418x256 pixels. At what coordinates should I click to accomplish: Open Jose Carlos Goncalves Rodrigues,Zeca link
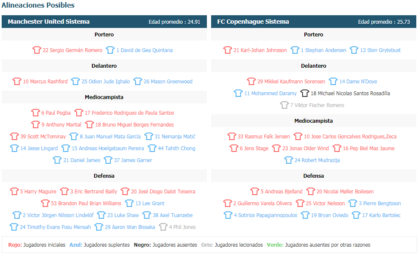tap(350, 137)
